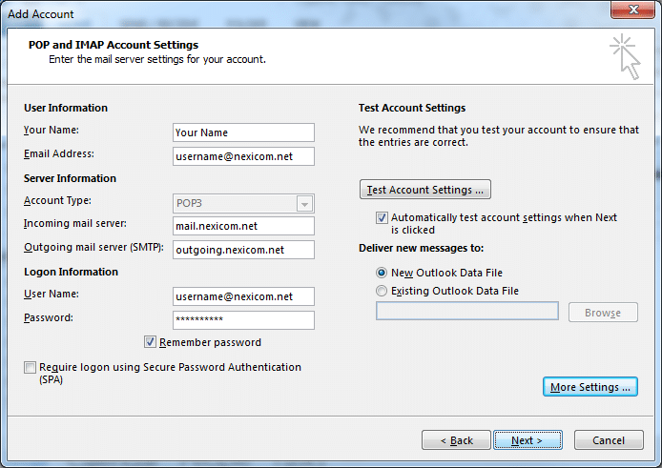Open More Settings dialog
Image resolution: width=662 pixels, height=468 pixels.
pyautogui.click(x=590, y=387)
